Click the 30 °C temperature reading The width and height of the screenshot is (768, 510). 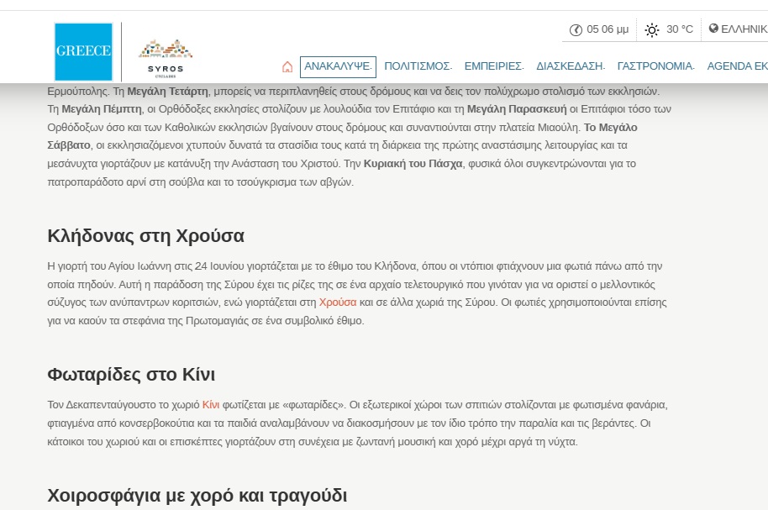pyautogui.click(x=679, y=29)
